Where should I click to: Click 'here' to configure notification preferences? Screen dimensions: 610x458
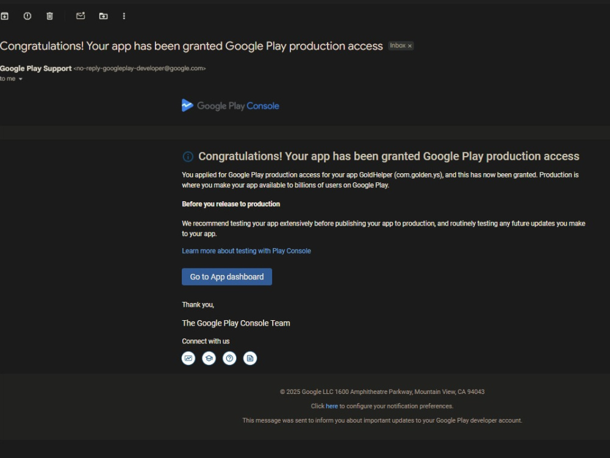[x=332, y=406]
